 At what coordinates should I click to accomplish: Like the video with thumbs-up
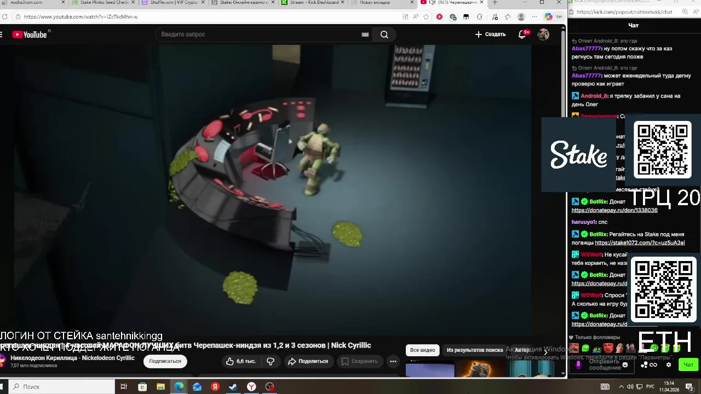(240, 361)
